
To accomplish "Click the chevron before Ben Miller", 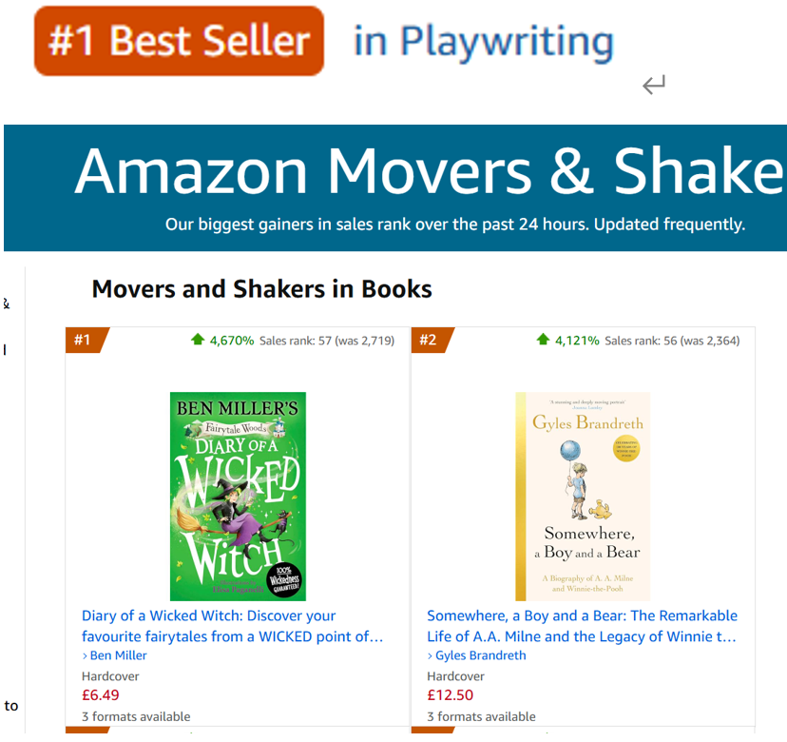I will tap(85, 656).
